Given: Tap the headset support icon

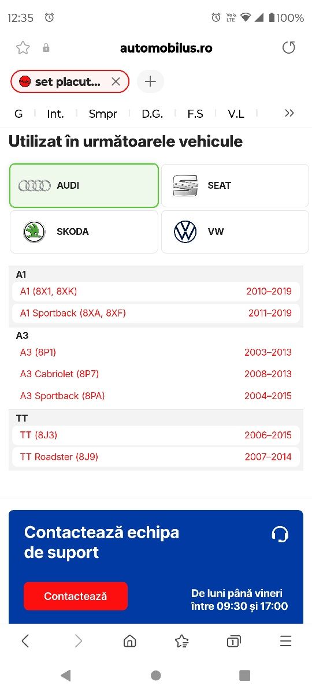Looking at the screenshot, I should 280,534.
